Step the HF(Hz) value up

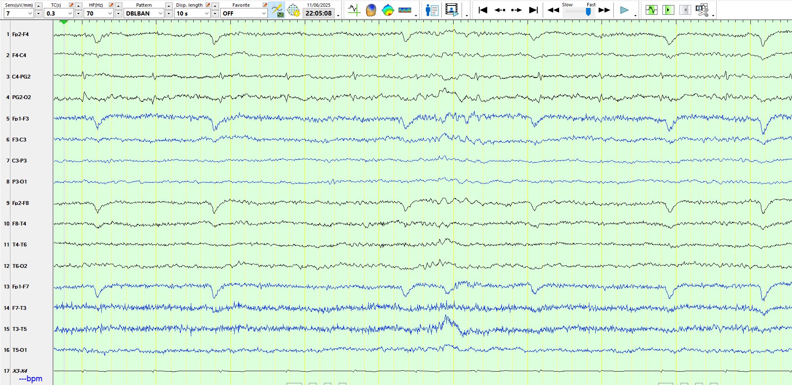[x=119, y=6]
